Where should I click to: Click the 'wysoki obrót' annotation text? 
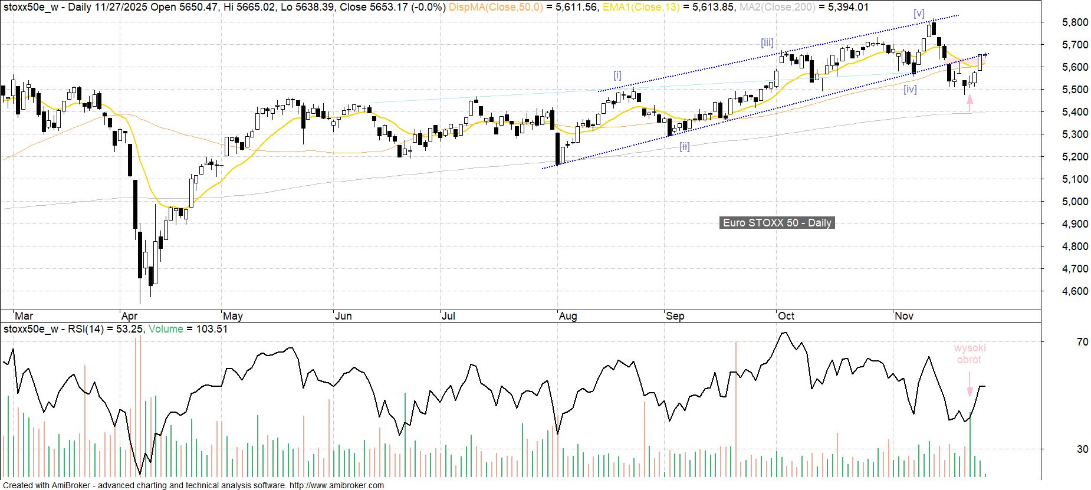(970, 354)
